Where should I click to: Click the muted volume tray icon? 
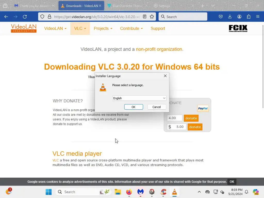pos(222,192)
